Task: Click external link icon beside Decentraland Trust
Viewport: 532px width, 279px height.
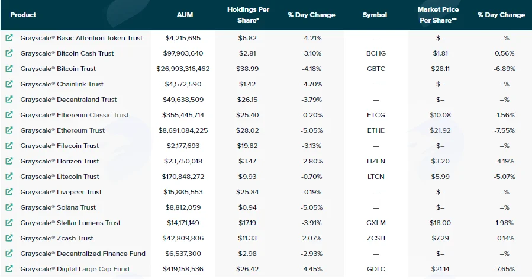Action: point(9,100)
